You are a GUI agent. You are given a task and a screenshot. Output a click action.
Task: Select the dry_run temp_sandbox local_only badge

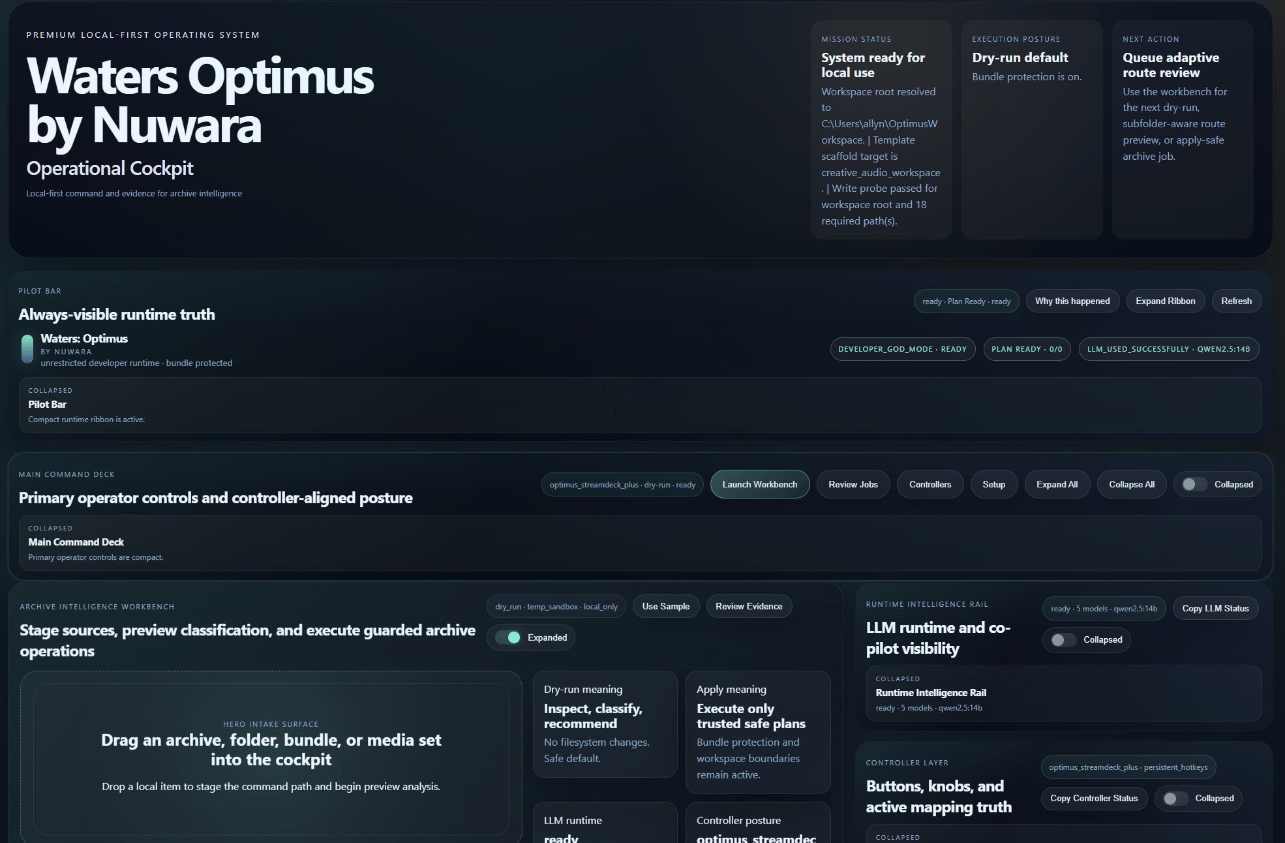coord(556,606)
